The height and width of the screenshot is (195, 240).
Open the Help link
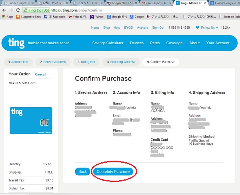click(117, 28)
